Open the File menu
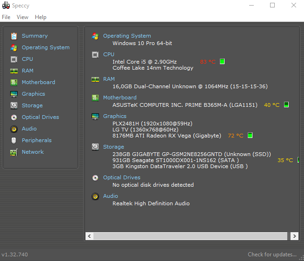 pyautogui.click(x=6, y=17)
